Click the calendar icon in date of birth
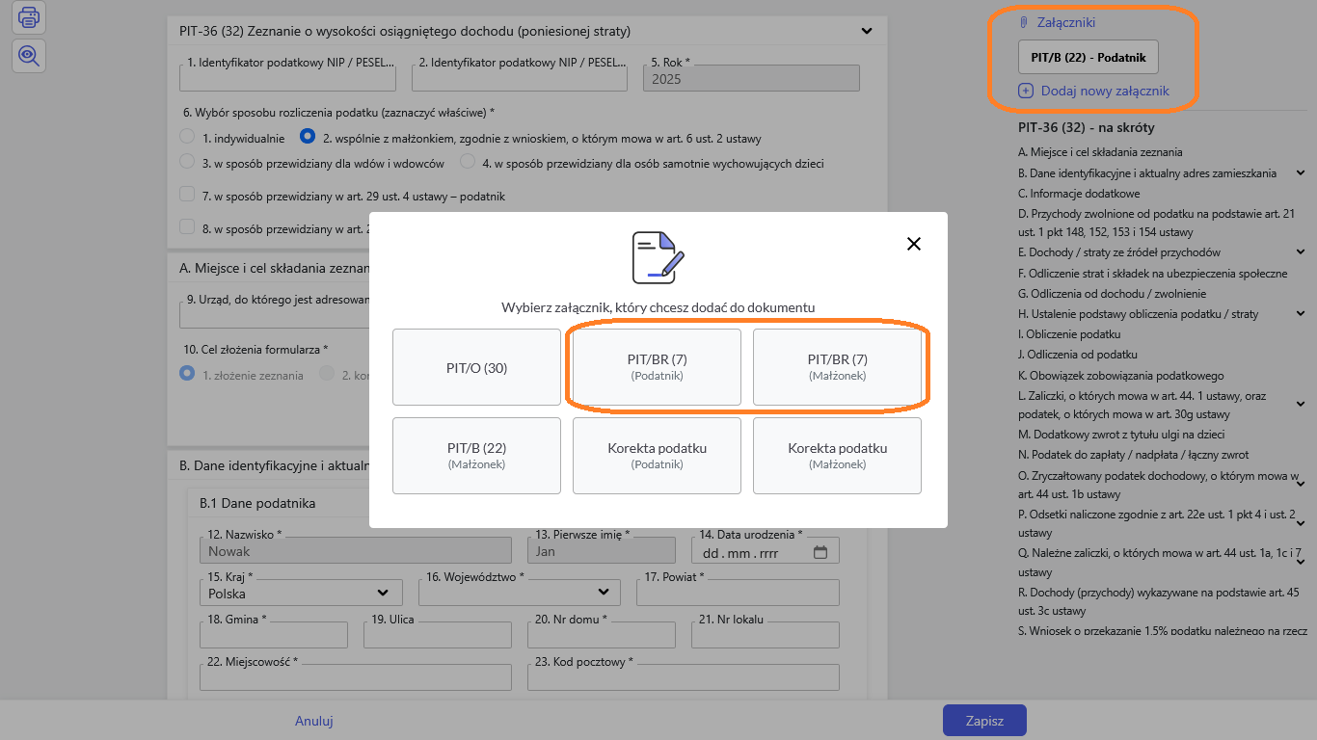The height and width of the screenshot is (740, 1317). coord(820,552)
